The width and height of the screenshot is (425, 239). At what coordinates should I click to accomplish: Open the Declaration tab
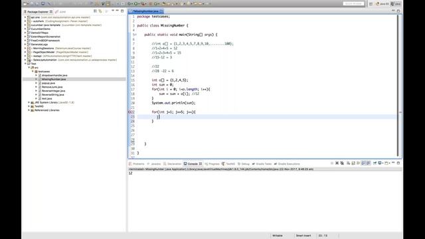point(172,164)
